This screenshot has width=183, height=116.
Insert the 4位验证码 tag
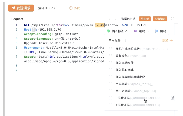[x=138, y=105]
